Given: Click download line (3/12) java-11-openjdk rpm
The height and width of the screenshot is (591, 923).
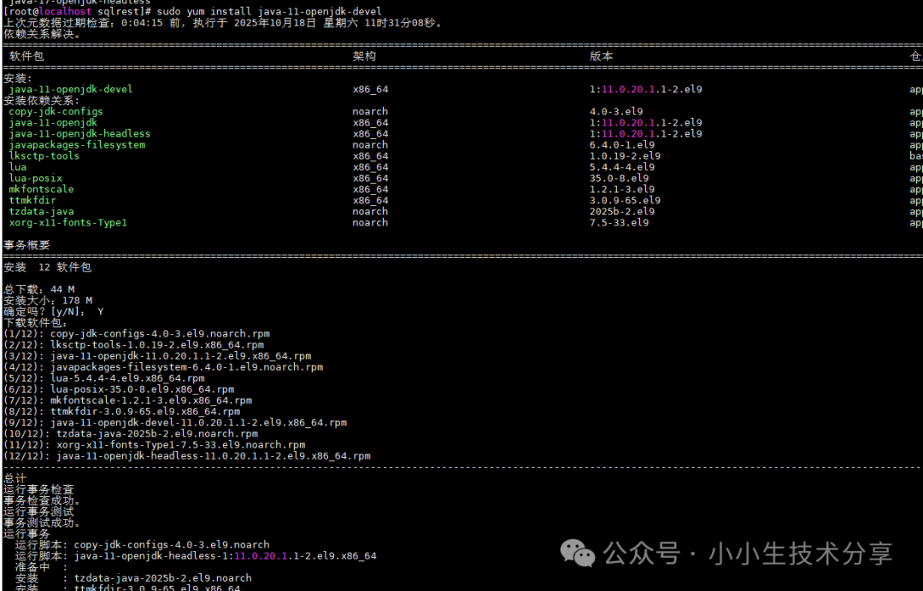Looking at the screenshot, I should pyautogui.click(x=157, y=356).
